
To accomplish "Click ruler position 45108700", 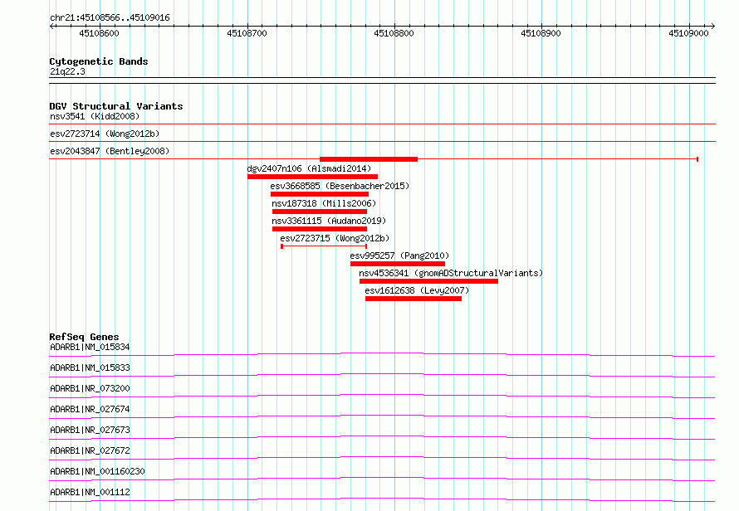I will click(x=247, y=33).
